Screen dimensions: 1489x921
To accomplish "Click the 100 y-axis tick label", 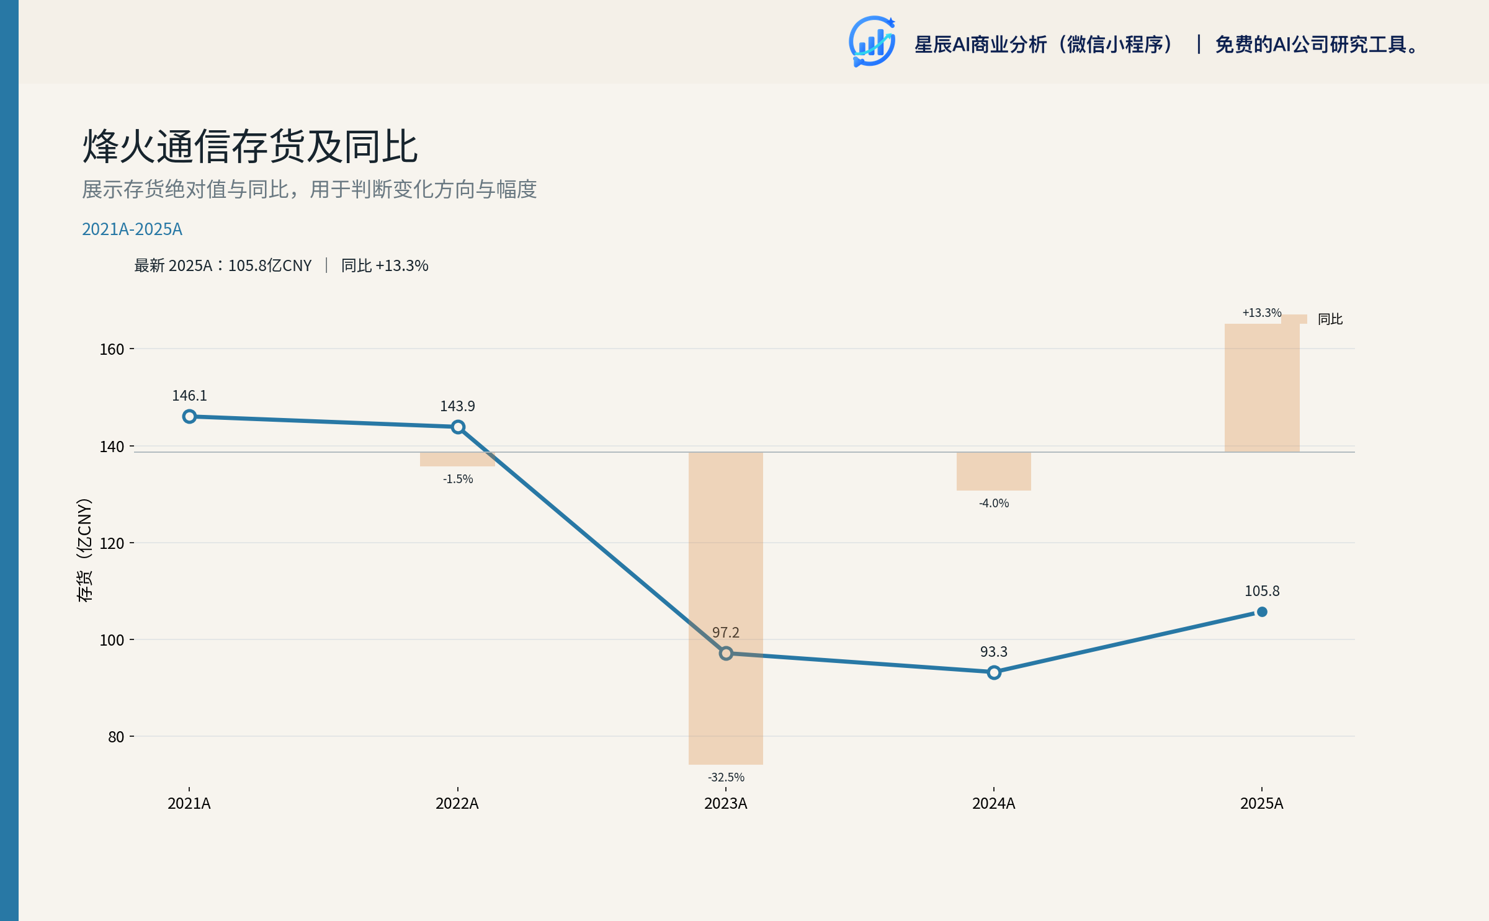I will click(112, 640).
